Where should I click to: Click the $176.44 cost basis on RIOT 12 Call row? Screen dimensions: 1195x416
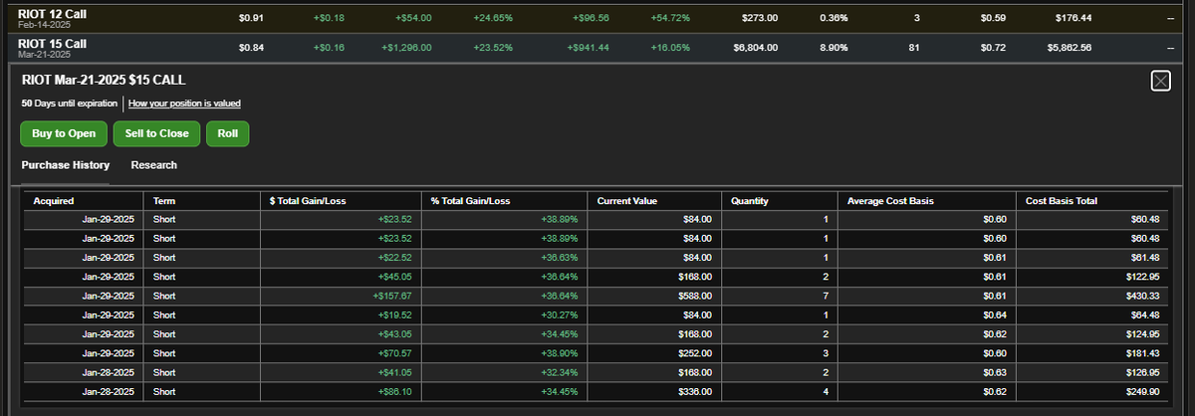[x=1074, y=18]
